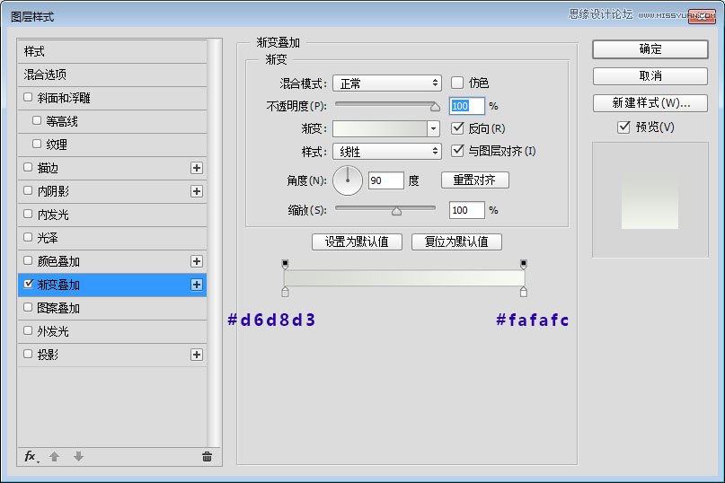This screenshot has height=483, width=725.
Task: Open gradient picker dropdown arrow
Action: [433, 129]
